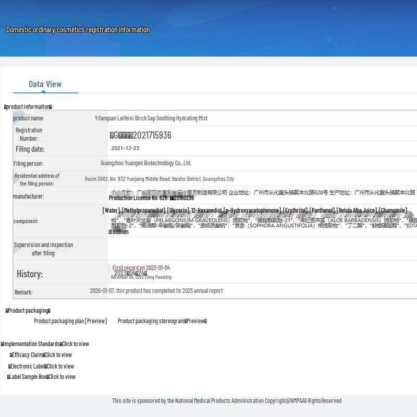
Task: Select product name Yifanquan Laifeisi Birch Sap Soothing Hydrating Mist
Action: click(x=151, y=118)
